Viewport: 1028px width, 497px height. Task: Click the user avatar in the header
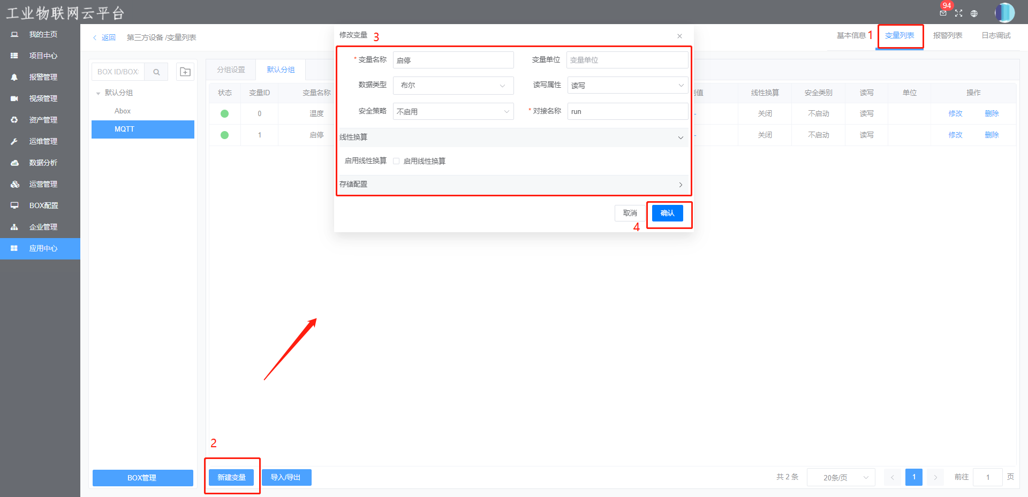(1004, 12)
